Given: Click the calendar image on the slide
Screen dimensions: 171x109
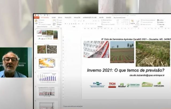Looking at the screenshot, I should tap(96, 49).
